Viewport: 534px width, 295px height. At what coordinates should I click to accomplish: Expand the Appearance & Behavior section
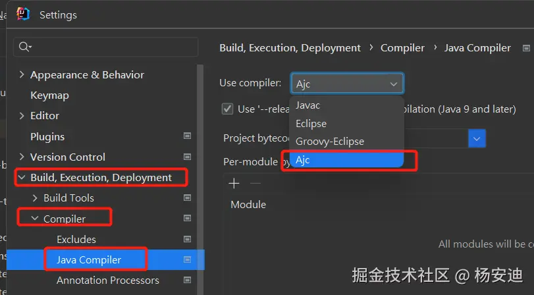(22, 75)
